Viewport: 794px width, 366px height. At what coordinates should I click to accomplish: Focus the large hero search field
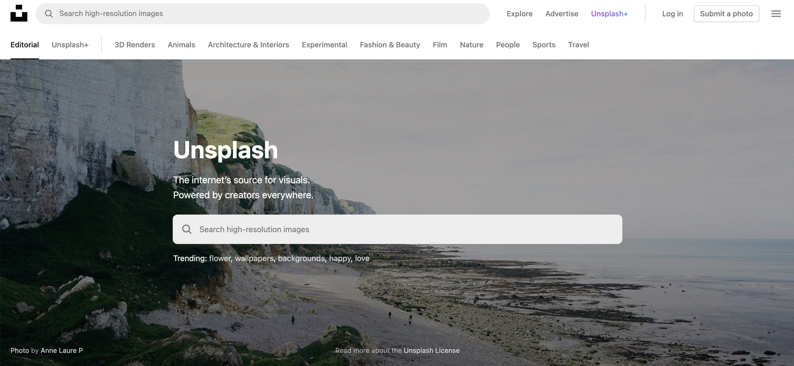(397, 229)
